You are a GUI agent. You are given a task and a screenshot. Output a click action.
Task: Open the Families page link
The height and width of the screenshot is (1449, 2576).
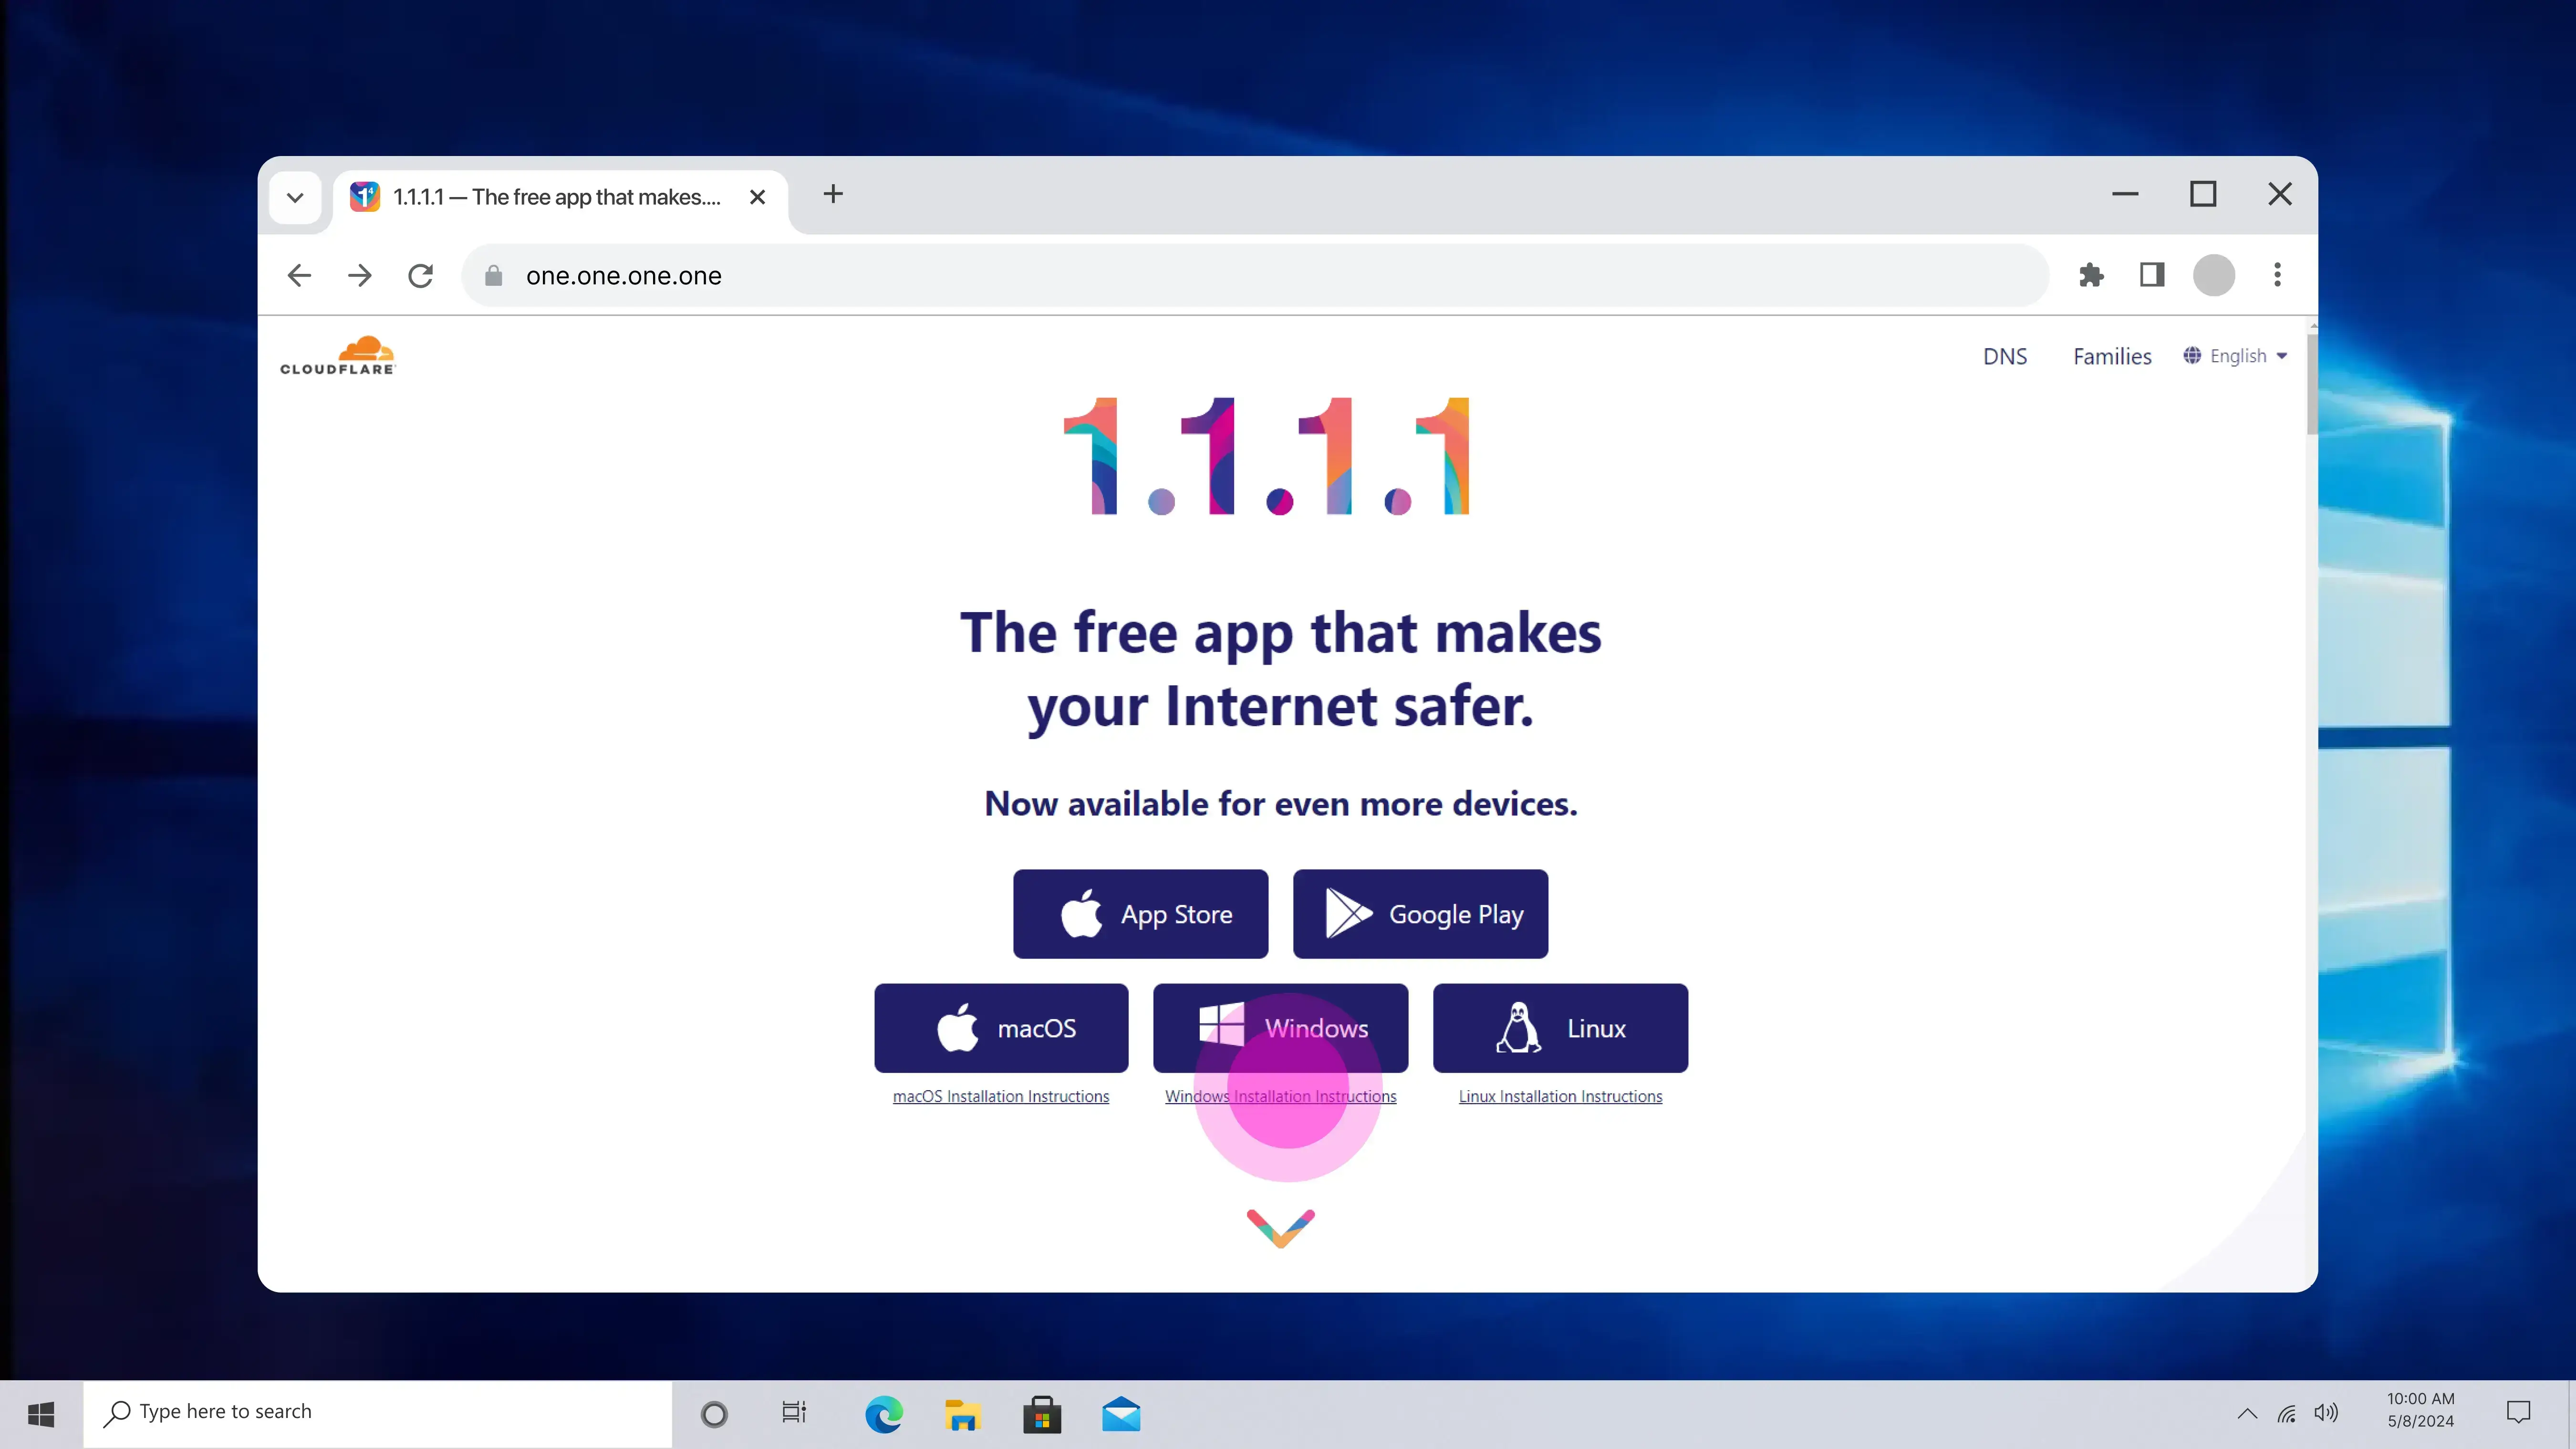(x=2112, y=356)
